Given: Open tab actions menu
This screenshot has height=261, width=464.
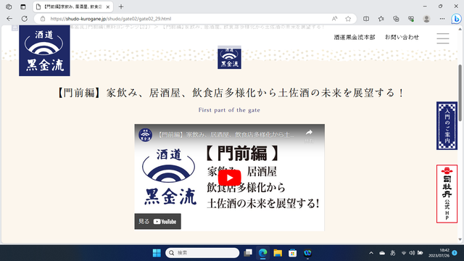Looking at the screenshot, I should pyautogui.click(x=22, y=7).
